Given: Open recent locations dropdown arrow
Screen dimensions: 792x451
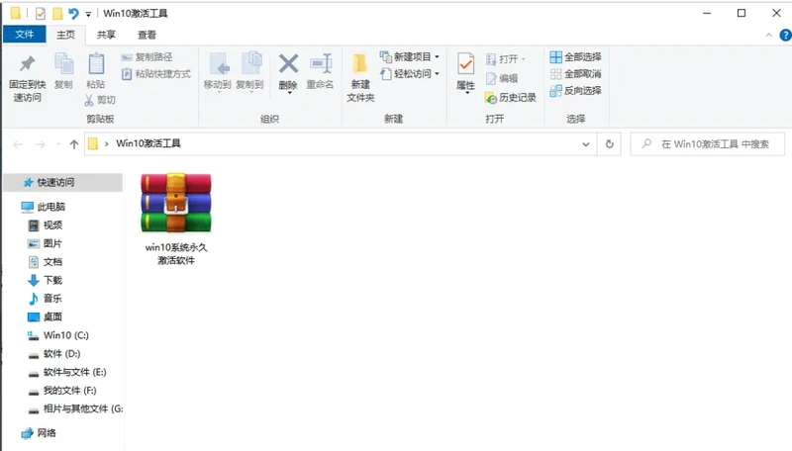Looking at the screenshot, I should pos(58,144).
